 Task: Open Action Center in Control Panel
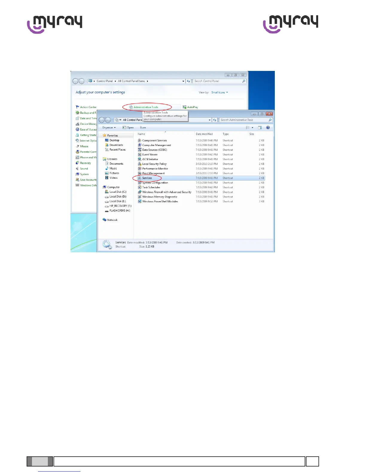click(x=86, y=107)
